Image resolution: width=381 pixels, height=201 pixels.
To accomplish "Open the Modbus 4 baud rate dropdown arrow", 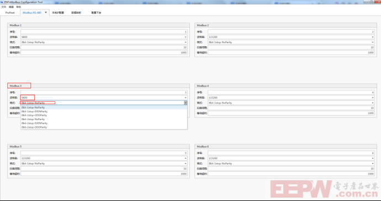I will (373, 97).
